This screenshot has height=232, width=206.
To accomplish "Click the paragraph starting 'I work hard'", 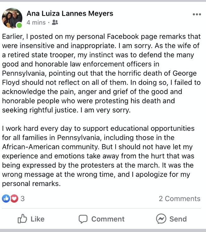I will click(x=98, y=156).
